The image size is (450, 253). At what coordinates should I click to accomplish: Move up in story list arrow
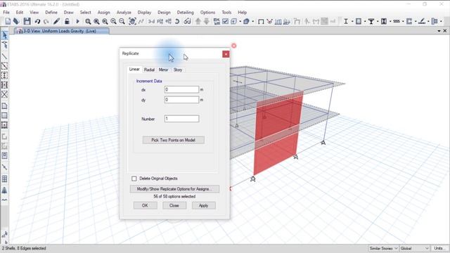(x=198, y=21)
